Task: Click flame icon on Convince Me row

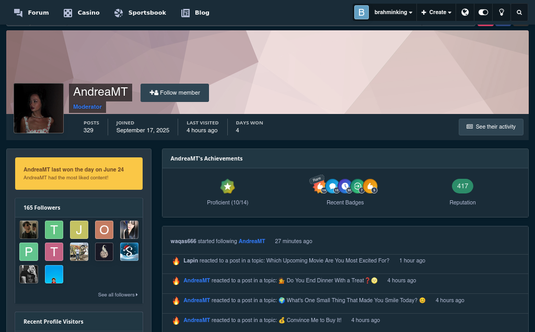Action: [176, 320]
